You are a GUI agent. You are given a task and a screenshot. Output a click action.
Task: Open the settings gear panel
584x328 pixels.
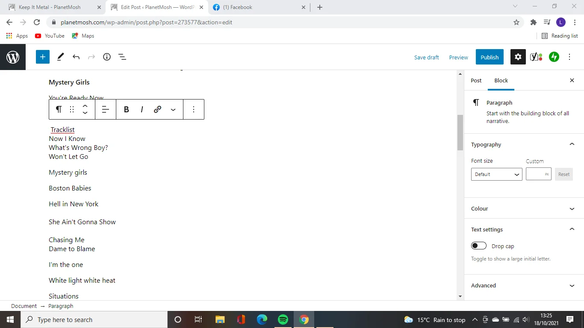(518, 57)
